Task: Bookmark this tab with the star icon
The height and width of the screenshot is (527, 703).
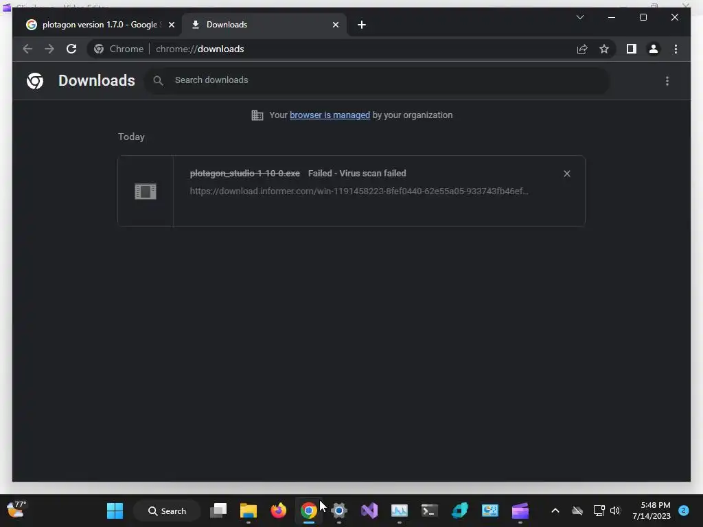Action: tap(604, 49)
